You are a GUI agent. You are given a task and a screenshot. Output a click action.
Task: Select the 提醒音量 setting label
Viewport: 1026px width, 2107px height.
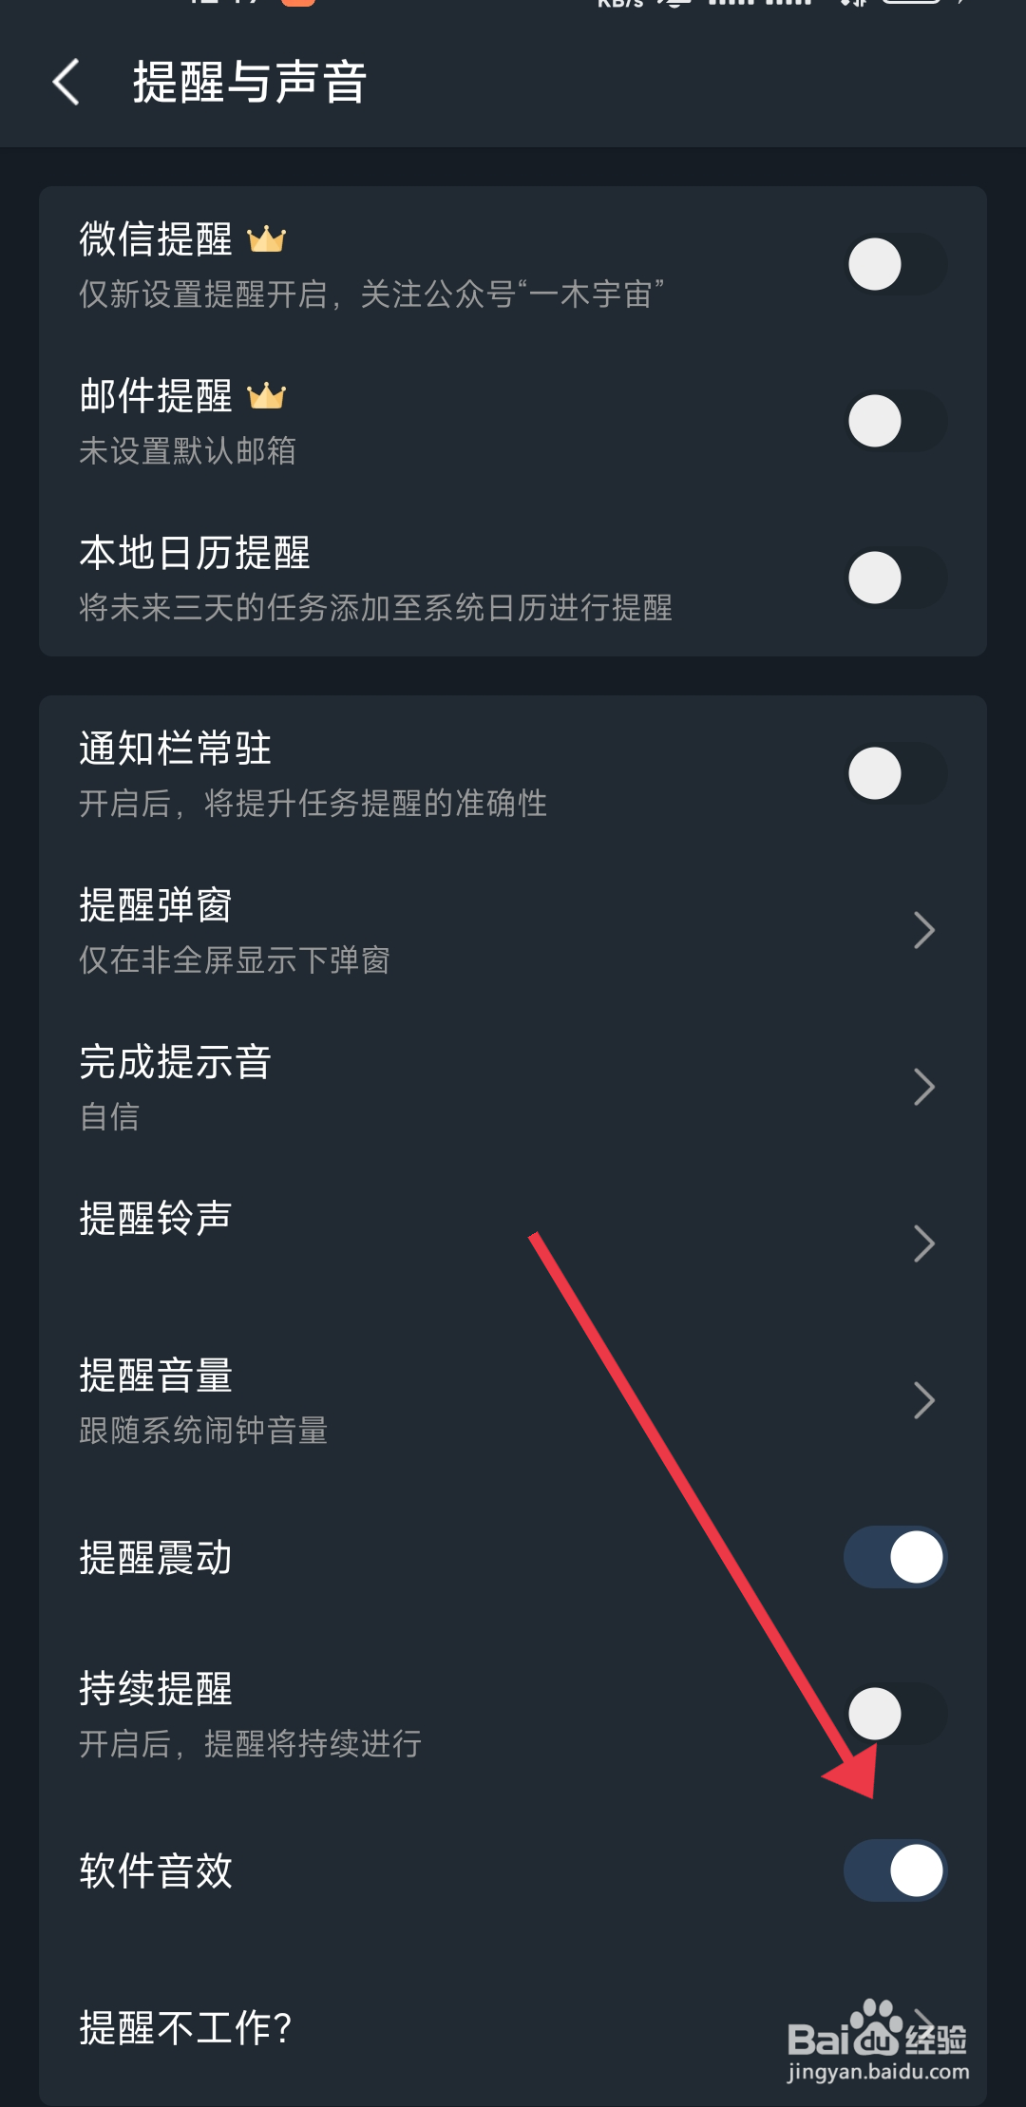tap(156, 1375)
